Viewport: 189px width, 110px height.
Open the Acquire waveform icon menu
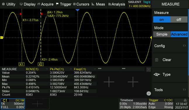pos(39,4)
